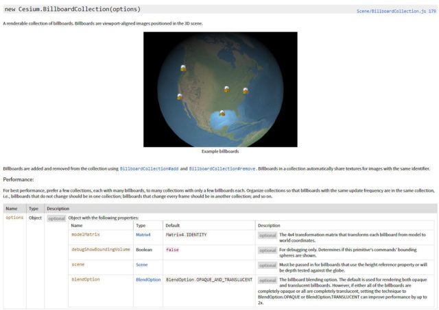
Task: Follow the BillboardCollection#remove link
Action: (222, 168)
